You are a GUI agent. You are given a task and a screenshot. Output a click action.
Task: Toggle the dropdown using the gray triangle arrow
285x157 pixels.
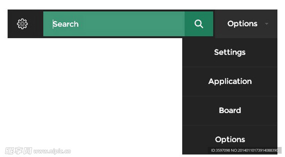click(x=267, y=24)
